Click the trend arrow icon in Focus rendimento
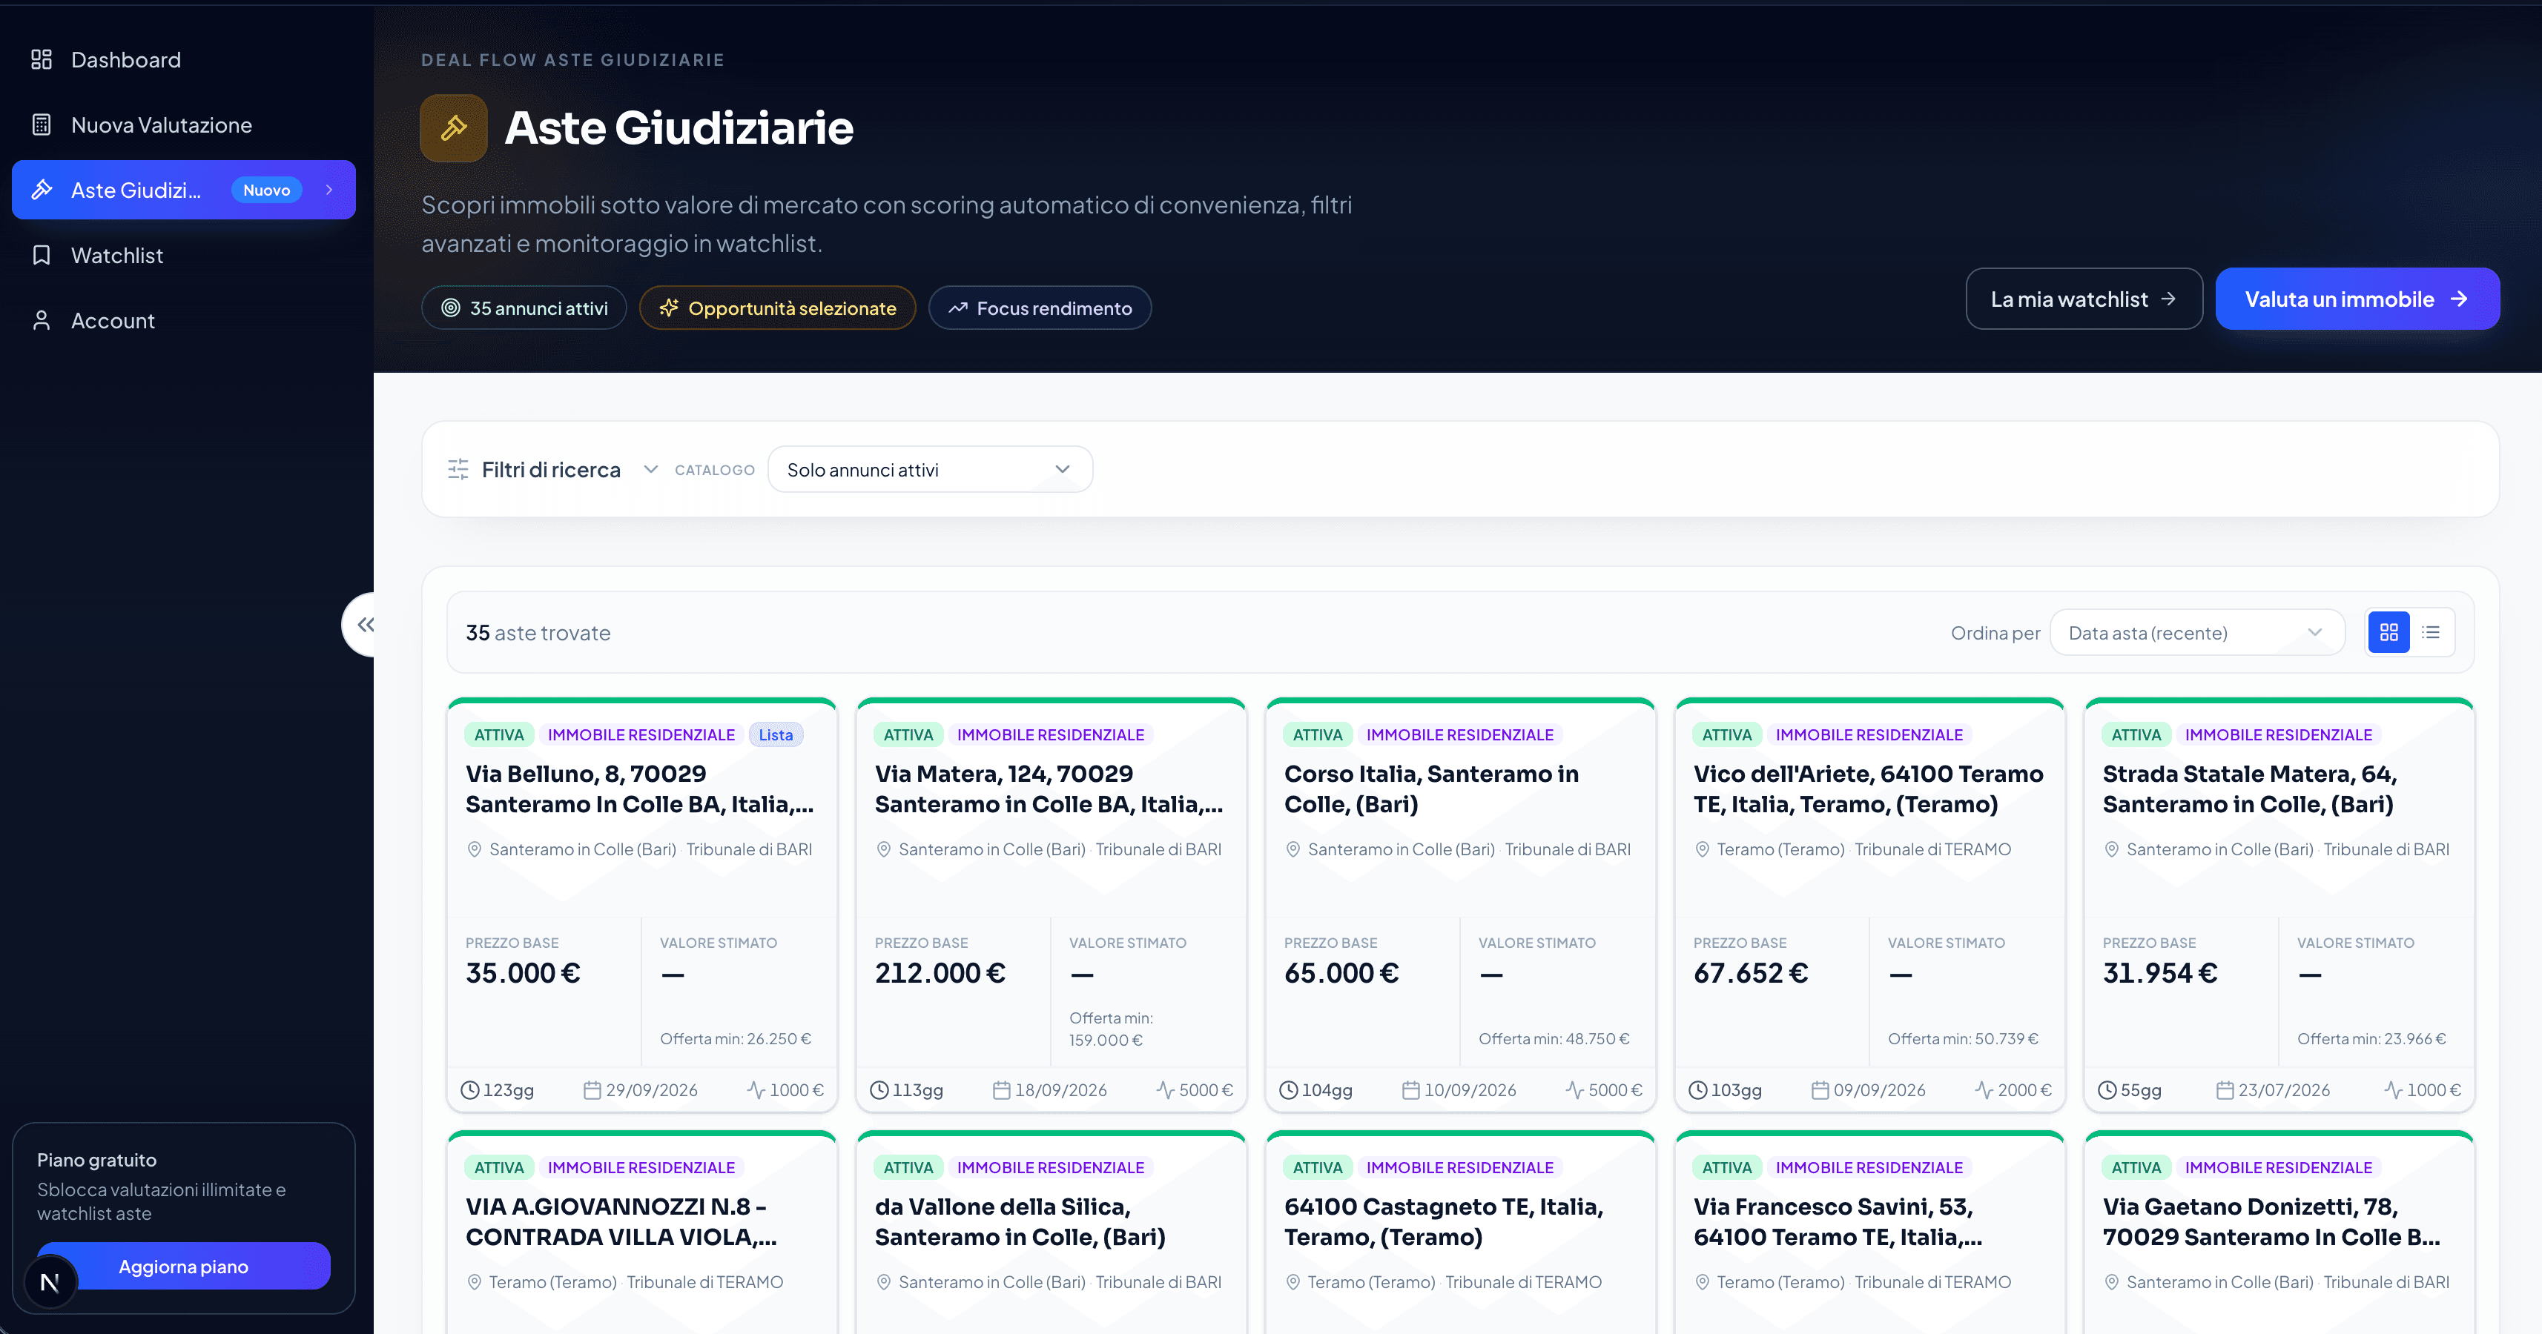The image size is (2542, 1334). pos(958,308)
